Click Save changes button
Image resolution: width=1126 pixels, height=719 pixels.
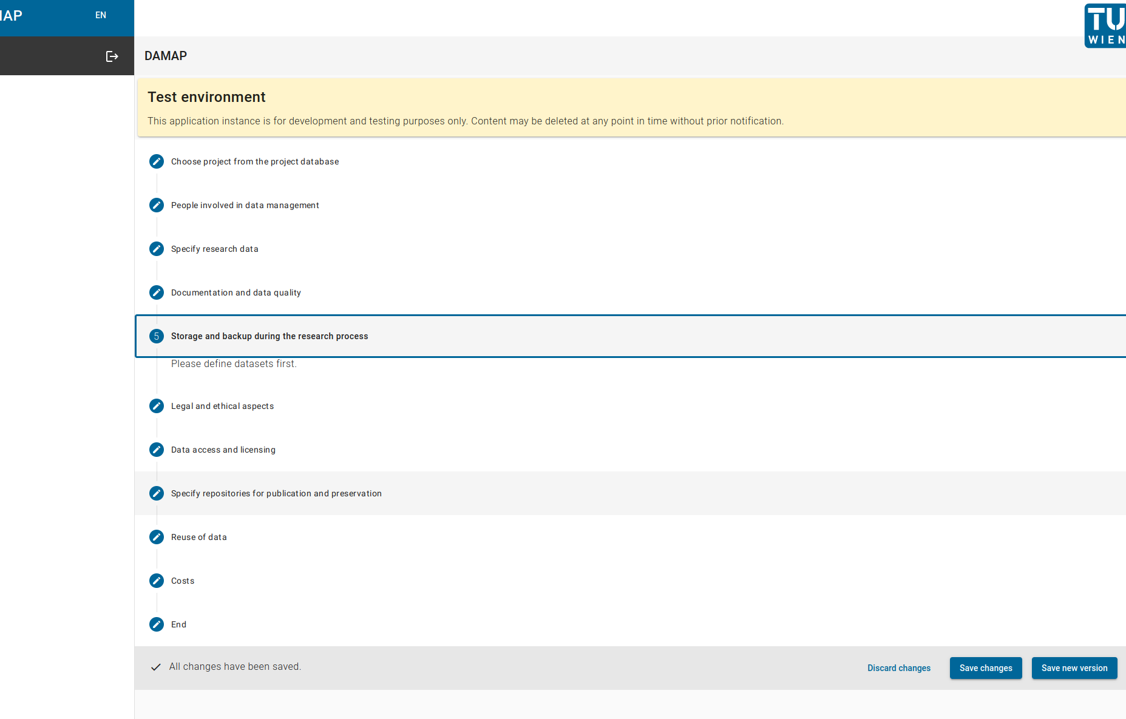point(986,668)
